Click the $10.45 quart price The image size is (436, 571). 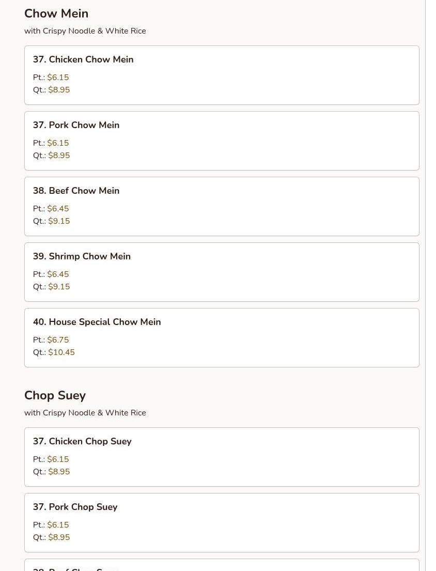61,352
